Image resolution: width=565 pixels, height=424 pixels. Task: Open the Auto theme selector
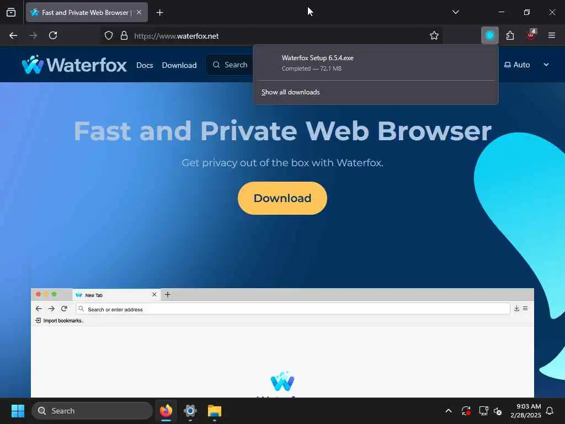[x=516, y=65]
